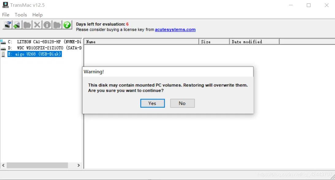
Task: Cancel the restore by clicking No
Action: [182, 103]
